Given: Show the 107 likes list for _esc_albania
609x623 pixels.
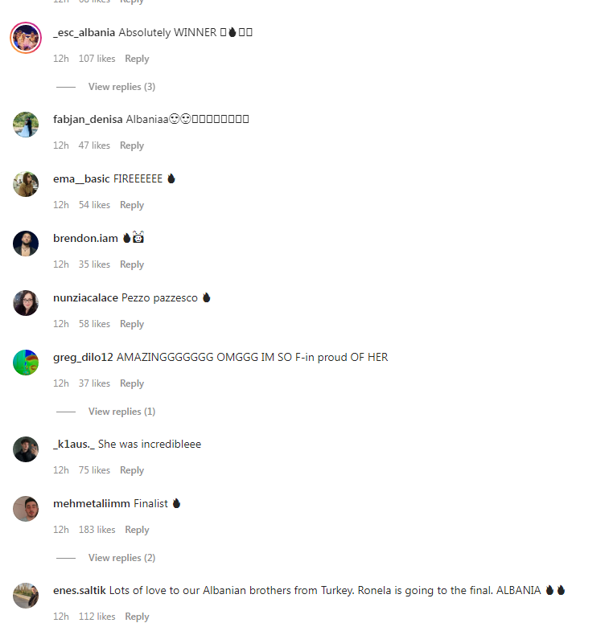Looking at the screenshot, I should 97,59.
